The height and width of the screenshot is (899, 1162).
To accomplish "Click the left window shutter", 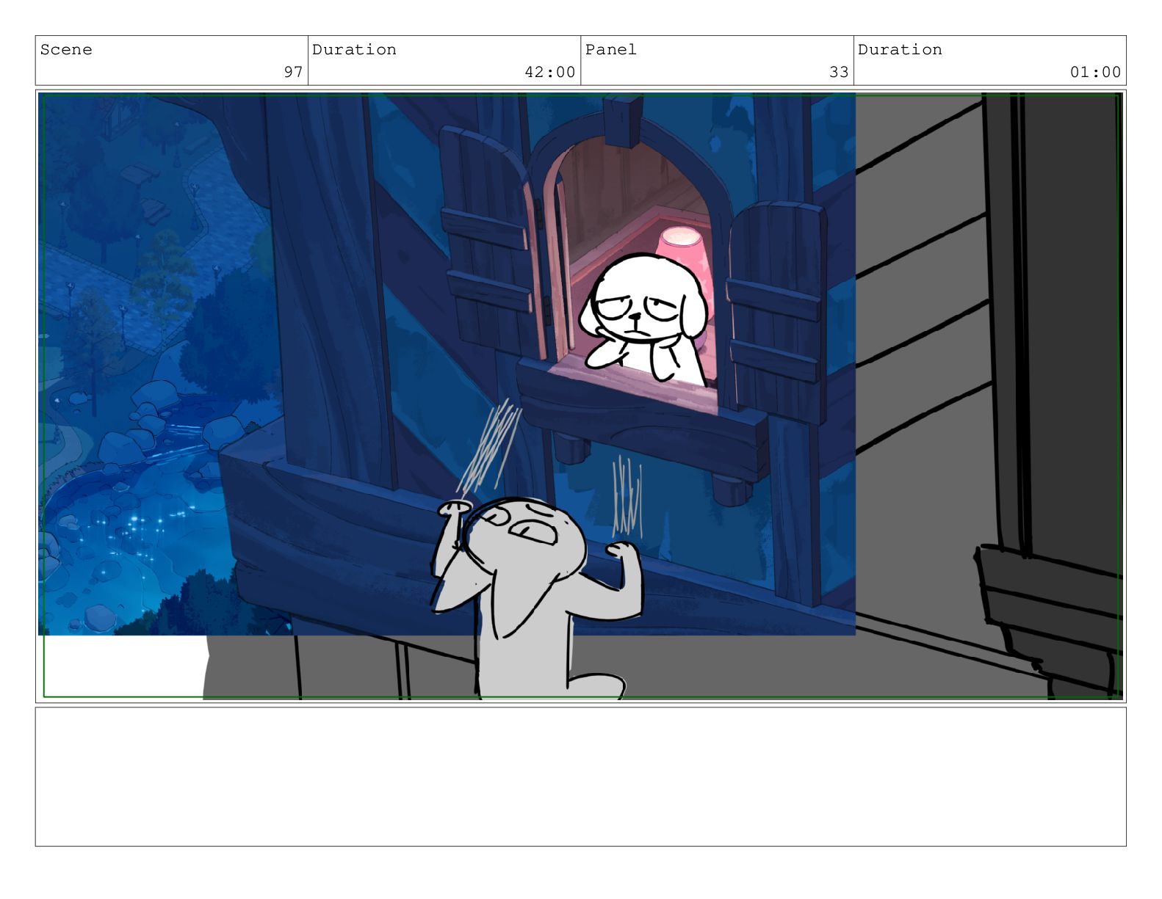I will [x=486, y=242].
